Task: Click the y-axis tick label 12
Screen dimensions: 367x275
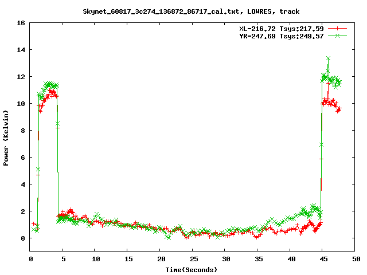Action: point(21,77)
